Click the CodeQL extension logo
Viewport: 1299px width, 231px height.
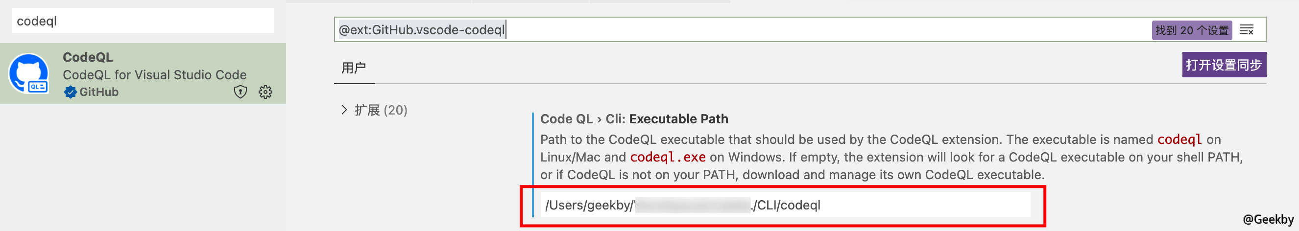[x=29, y=73]
